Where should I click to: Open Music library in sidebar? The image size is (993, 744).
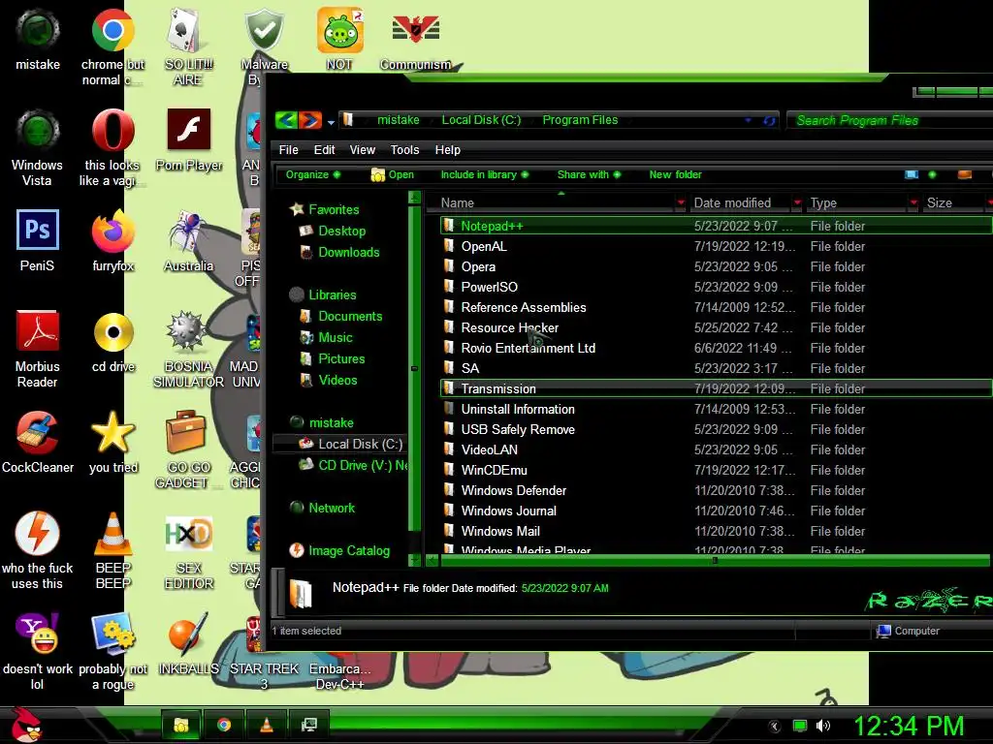[335, 338]
